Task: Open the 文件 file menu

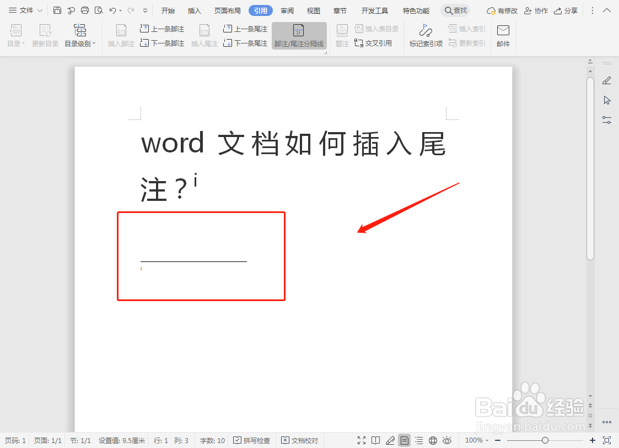Action: (25, 10)
